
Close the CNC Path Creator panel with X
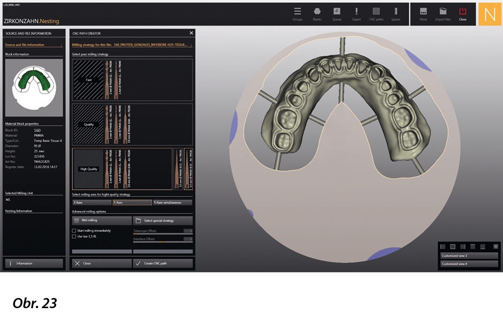coord(191,33)
